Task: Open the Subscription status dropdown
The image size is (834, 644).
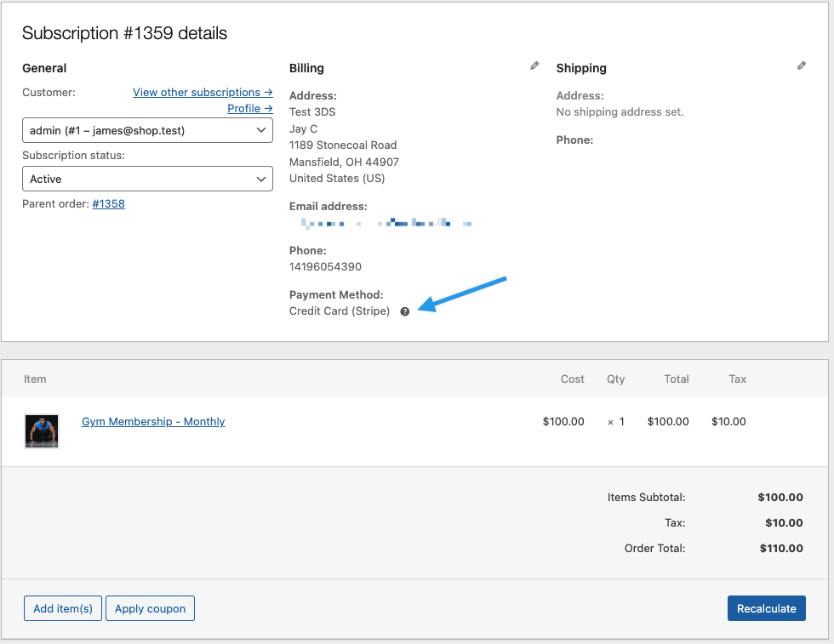Action: (146, 179)
